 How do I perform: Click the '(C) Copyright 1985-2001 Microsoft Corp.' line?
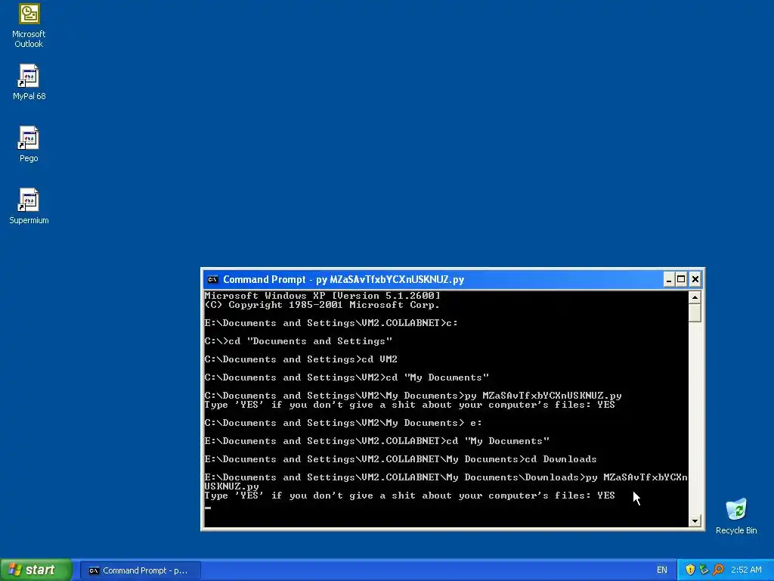point(322,305)
